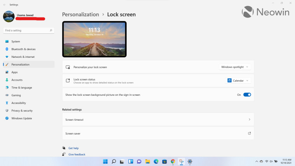Image resolution: width=295 pixels, height=166 pixels.
Task: Open taskbar Search
Action: click(x=114, y=161)
